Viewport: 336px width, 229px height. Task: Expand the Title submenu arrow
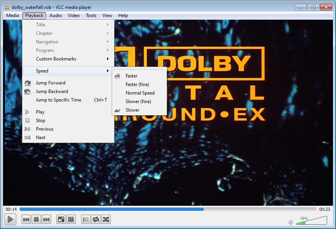(x=108, y=25)
